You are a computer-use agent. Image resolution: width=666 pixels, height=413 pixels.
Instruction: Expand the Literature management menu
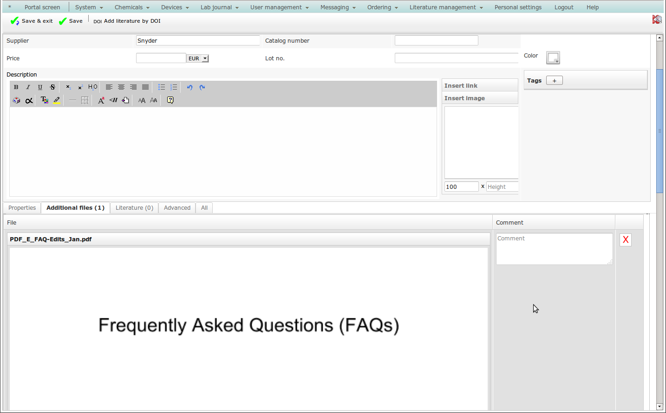pyautogui.click(x=446, y=7)
